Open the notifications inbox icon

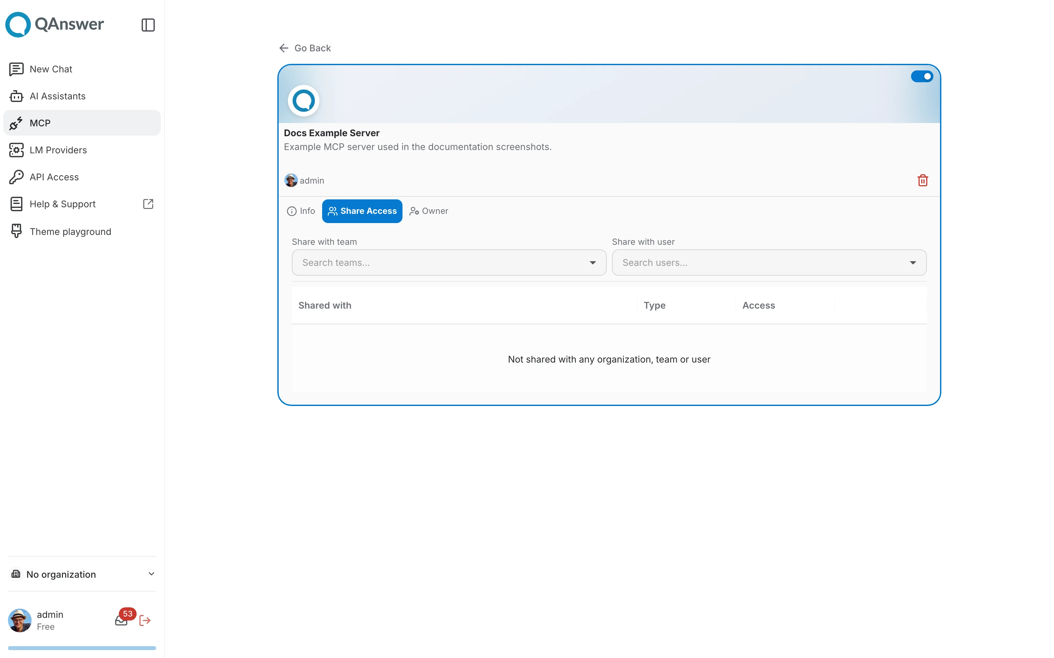coord(121,621)
